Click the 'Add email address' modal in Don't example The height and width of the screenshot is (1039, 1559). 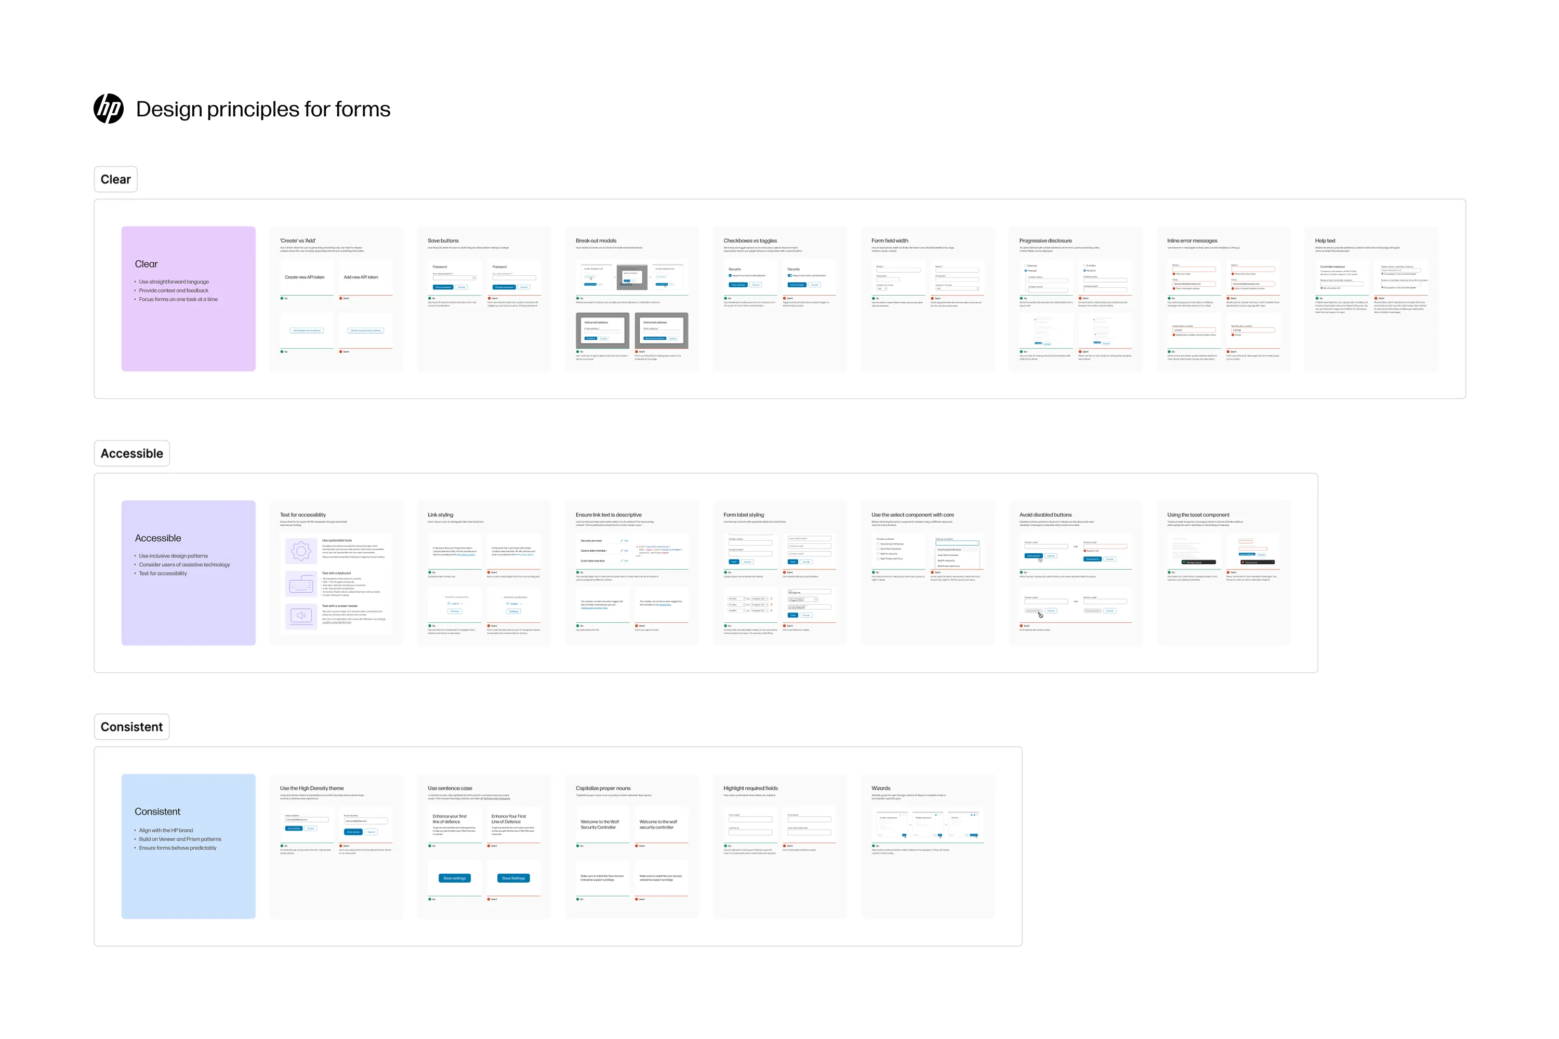tap(662, 330)
